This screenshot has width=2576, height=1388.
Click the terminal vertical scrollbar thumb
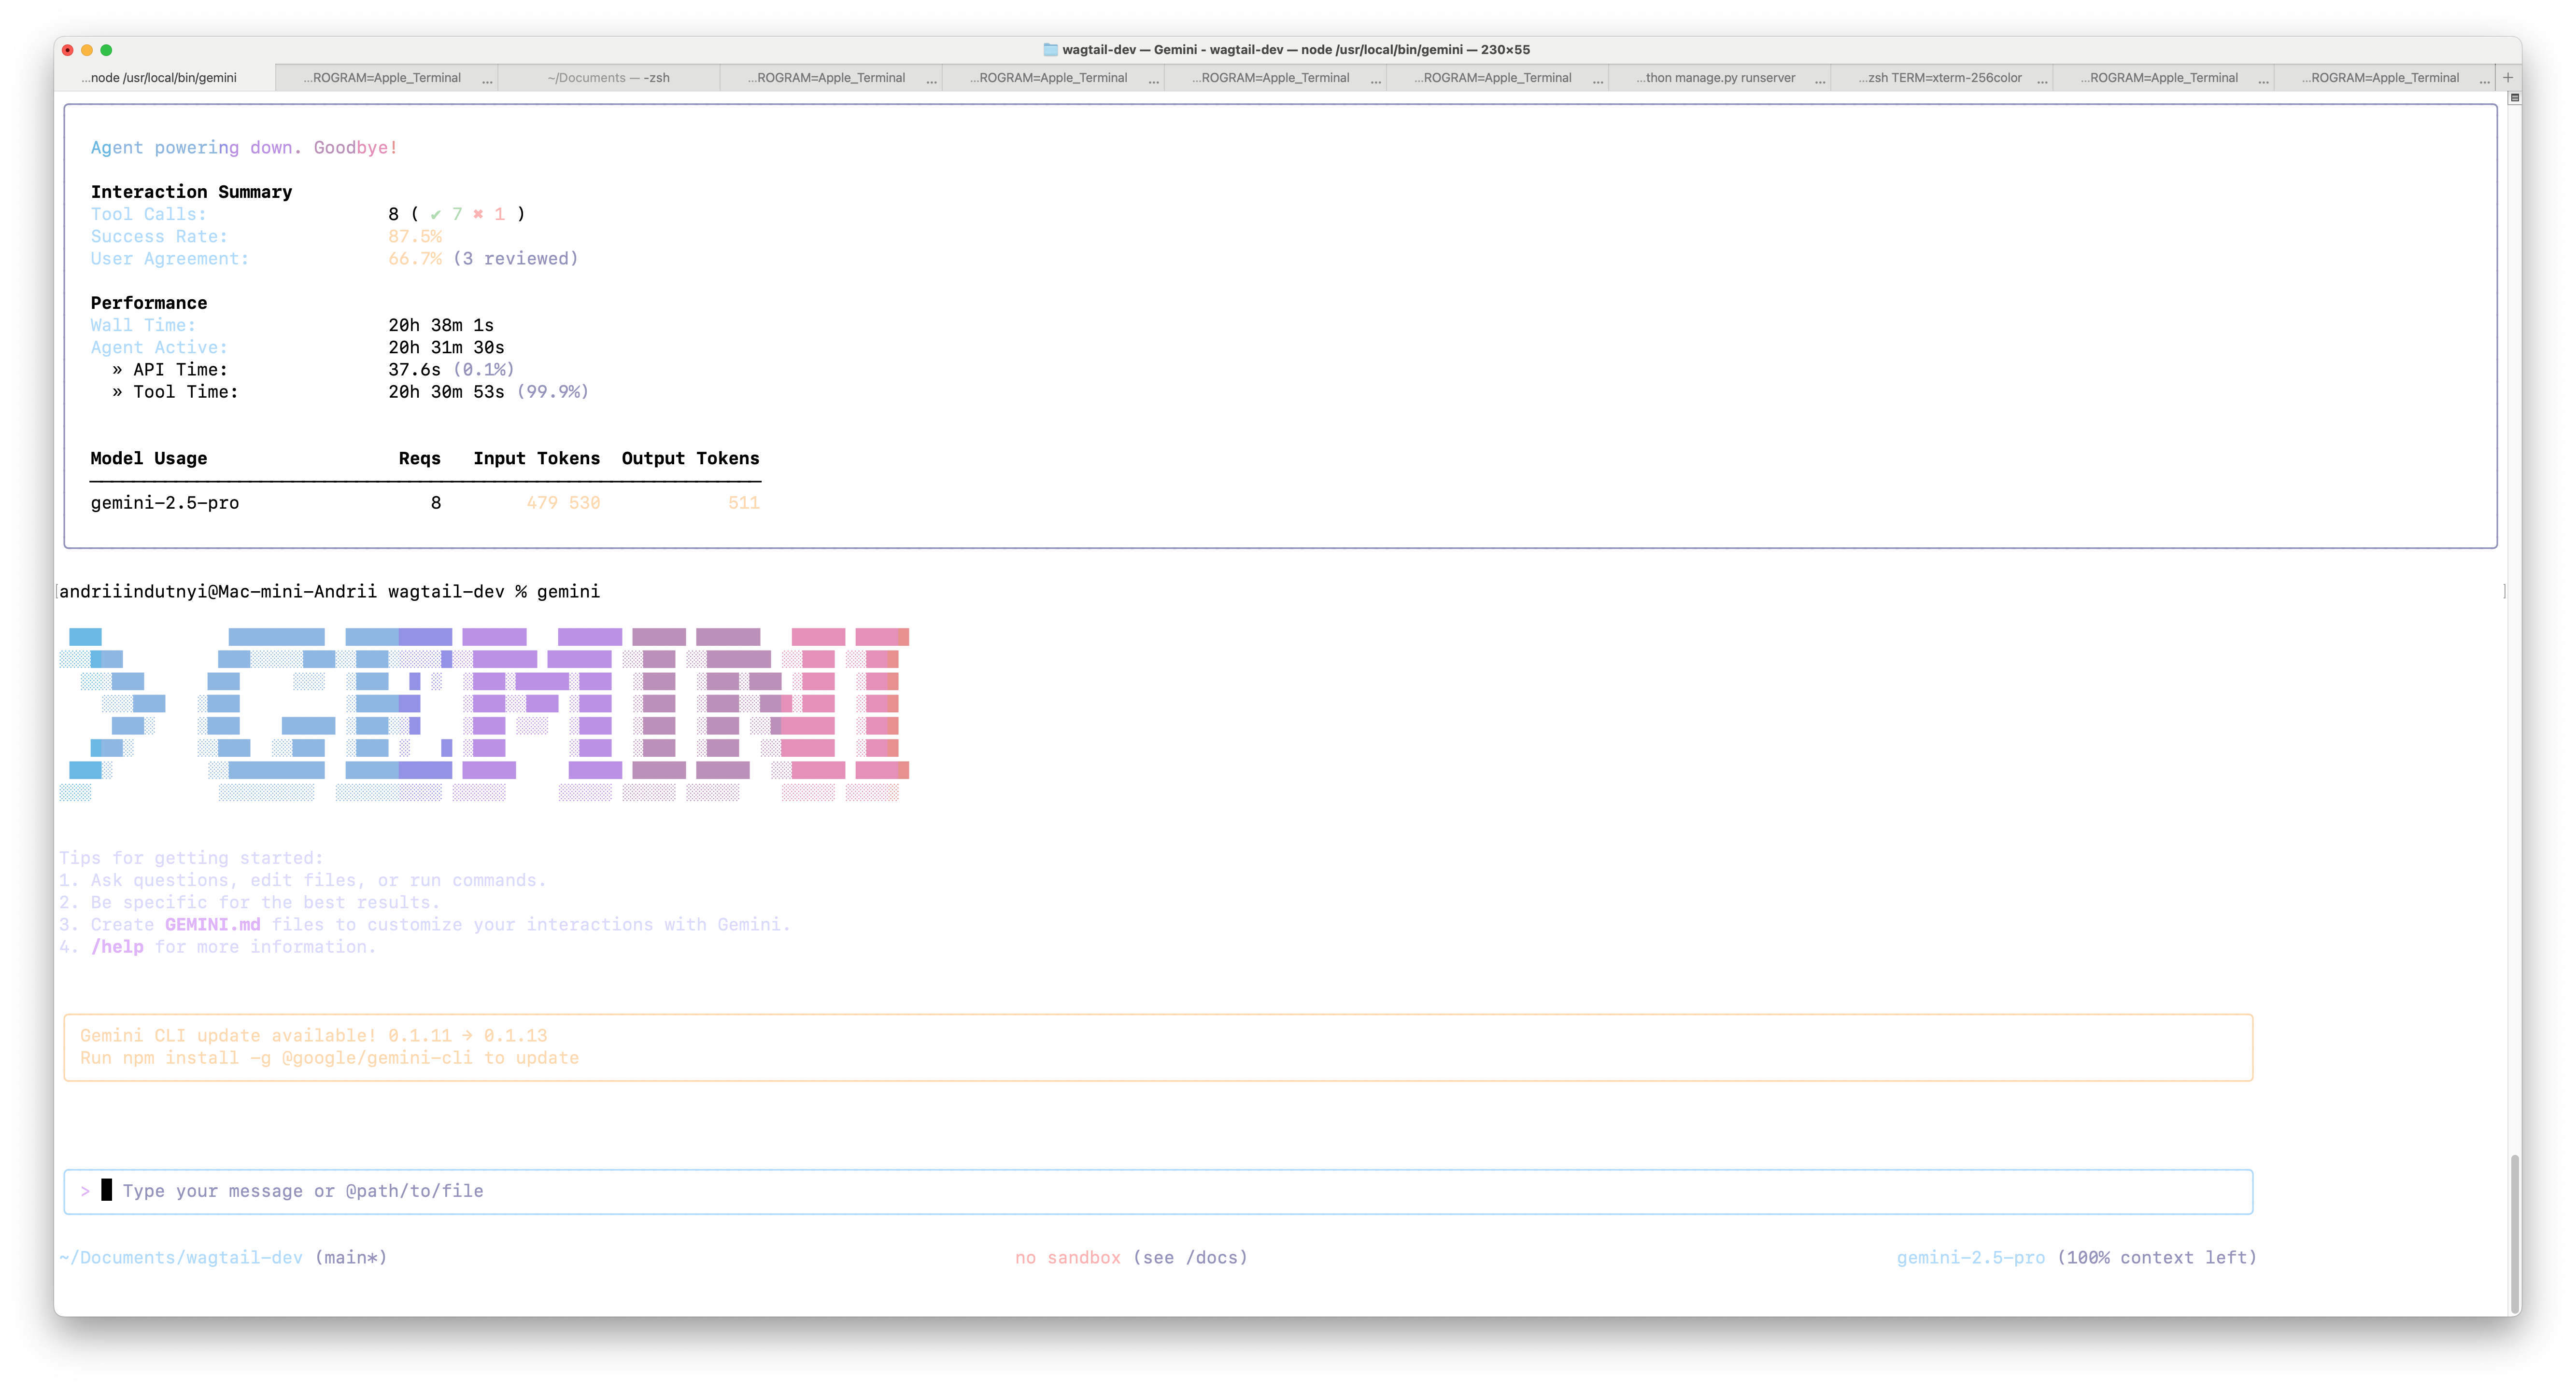(x=2514, y=1233)
